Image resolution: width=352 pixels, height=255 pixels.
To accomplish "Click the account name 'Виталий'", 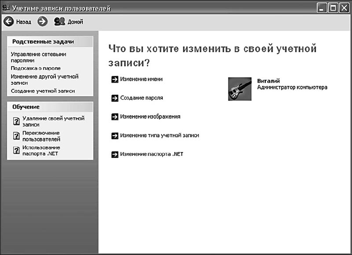I will 268,81.
